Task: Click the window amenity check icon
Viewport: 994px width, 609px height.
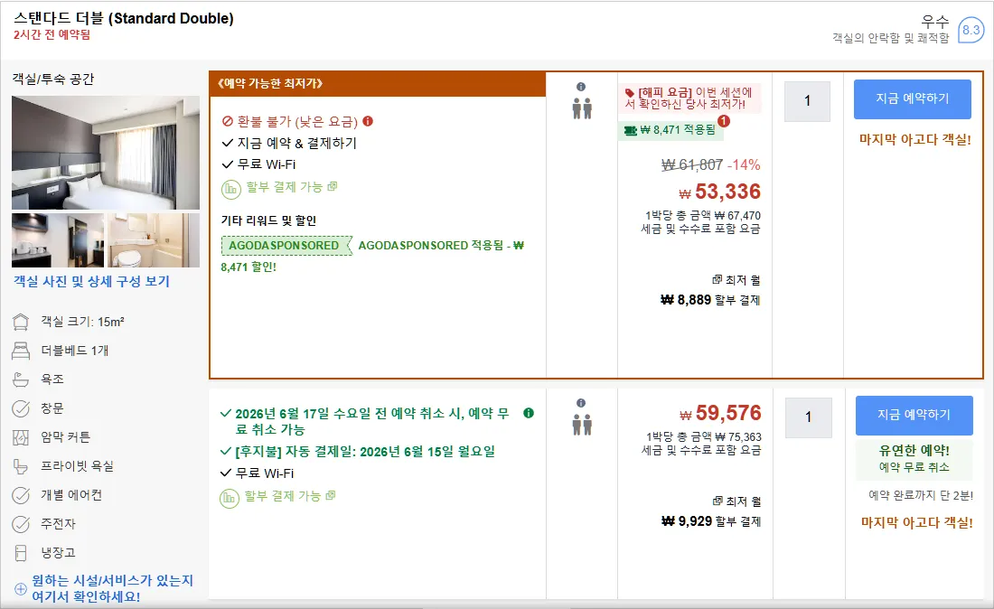Action: coord(21,408)
